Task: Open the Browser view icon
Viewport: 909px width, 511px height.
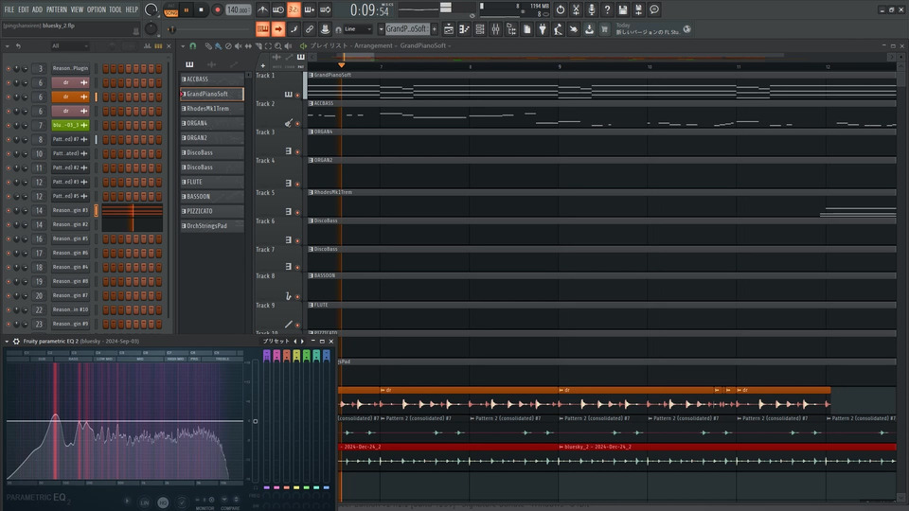Action: tap(511, 29)
